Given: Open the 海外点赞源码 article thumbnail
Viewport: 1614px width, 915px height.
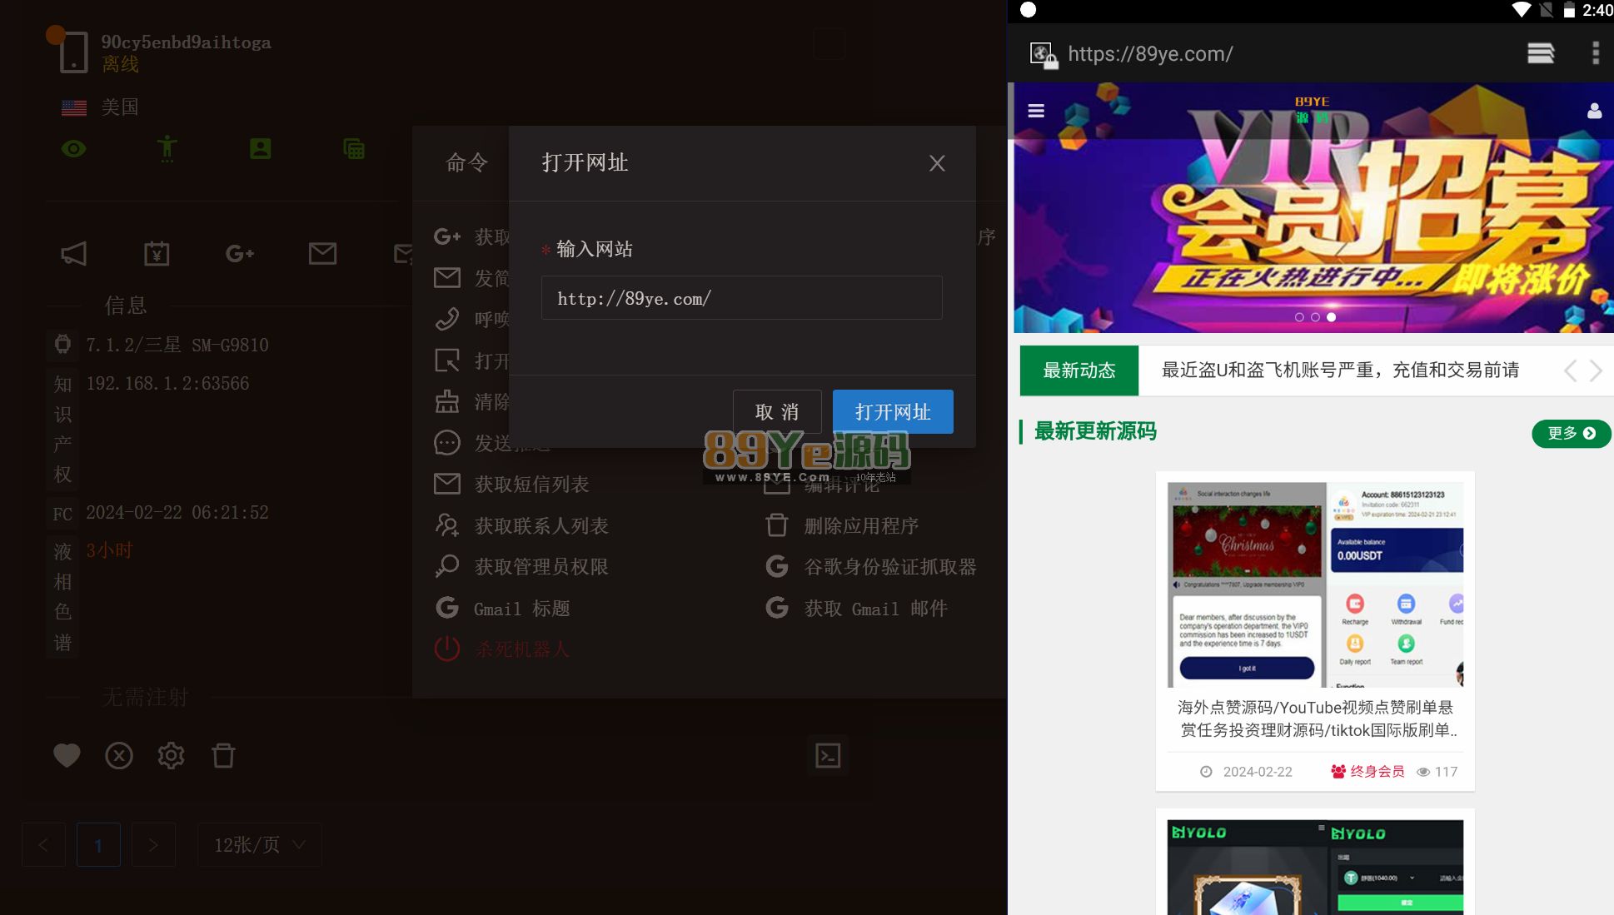Looking at the screenshot, I should [x=1315, y=584].
